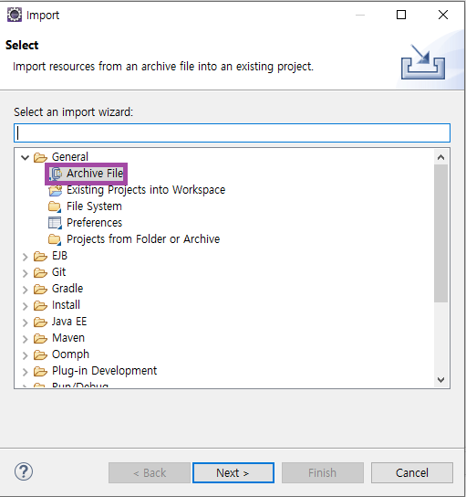Collapse the General category
466x497 pixels.
pos(25,157)
